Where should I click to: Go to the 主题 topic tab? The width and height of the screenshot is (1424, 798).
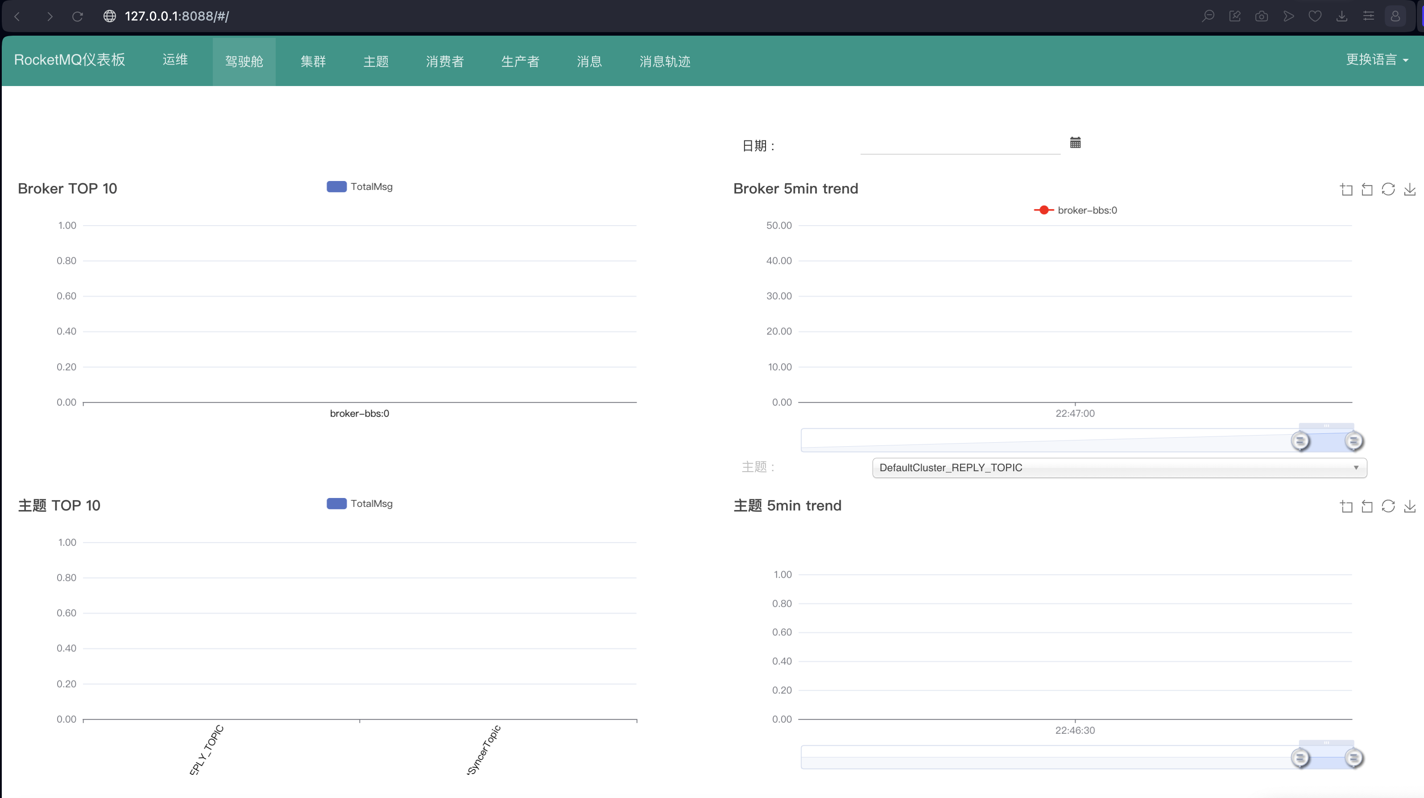pos(376,62)
